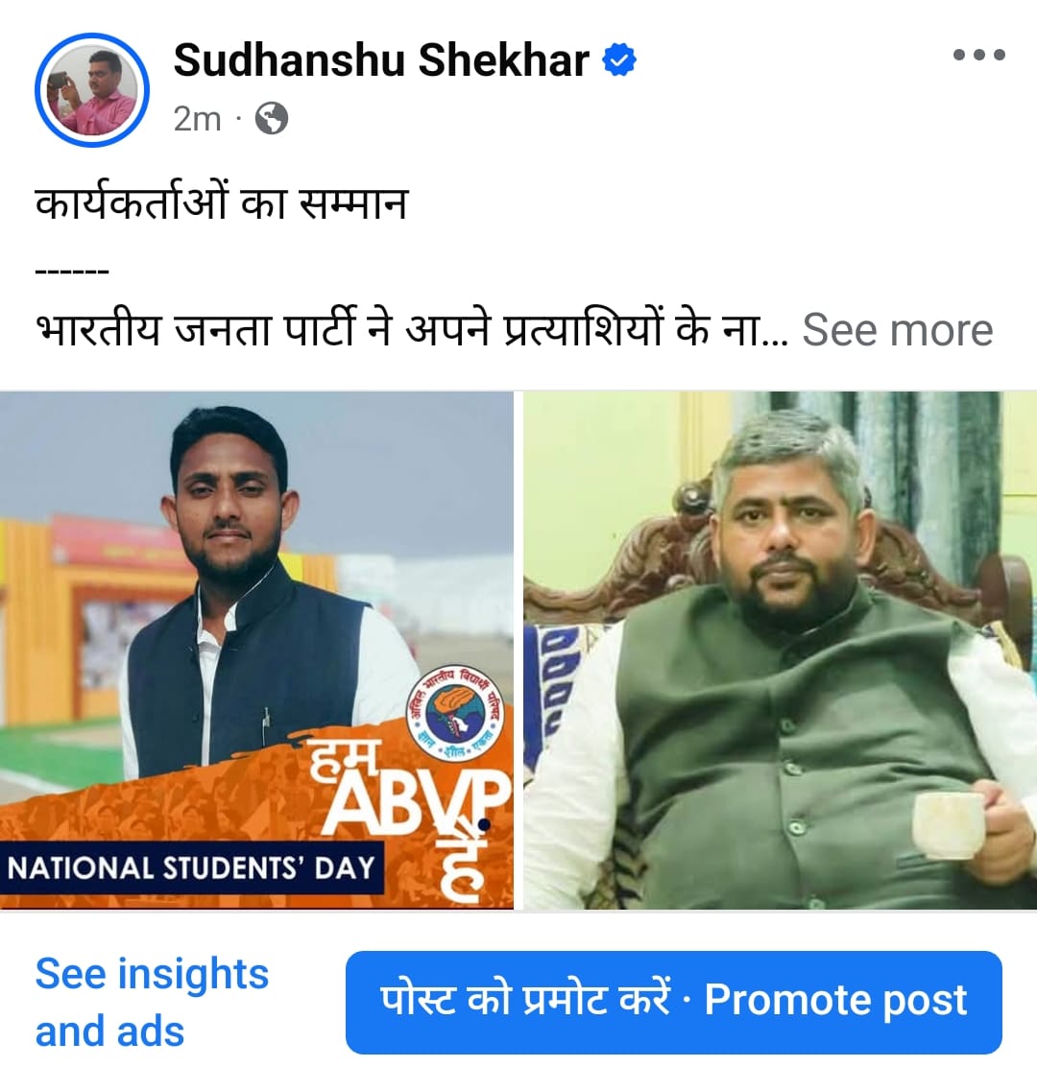Click the blue story ring around the avatar

[92, 90]
